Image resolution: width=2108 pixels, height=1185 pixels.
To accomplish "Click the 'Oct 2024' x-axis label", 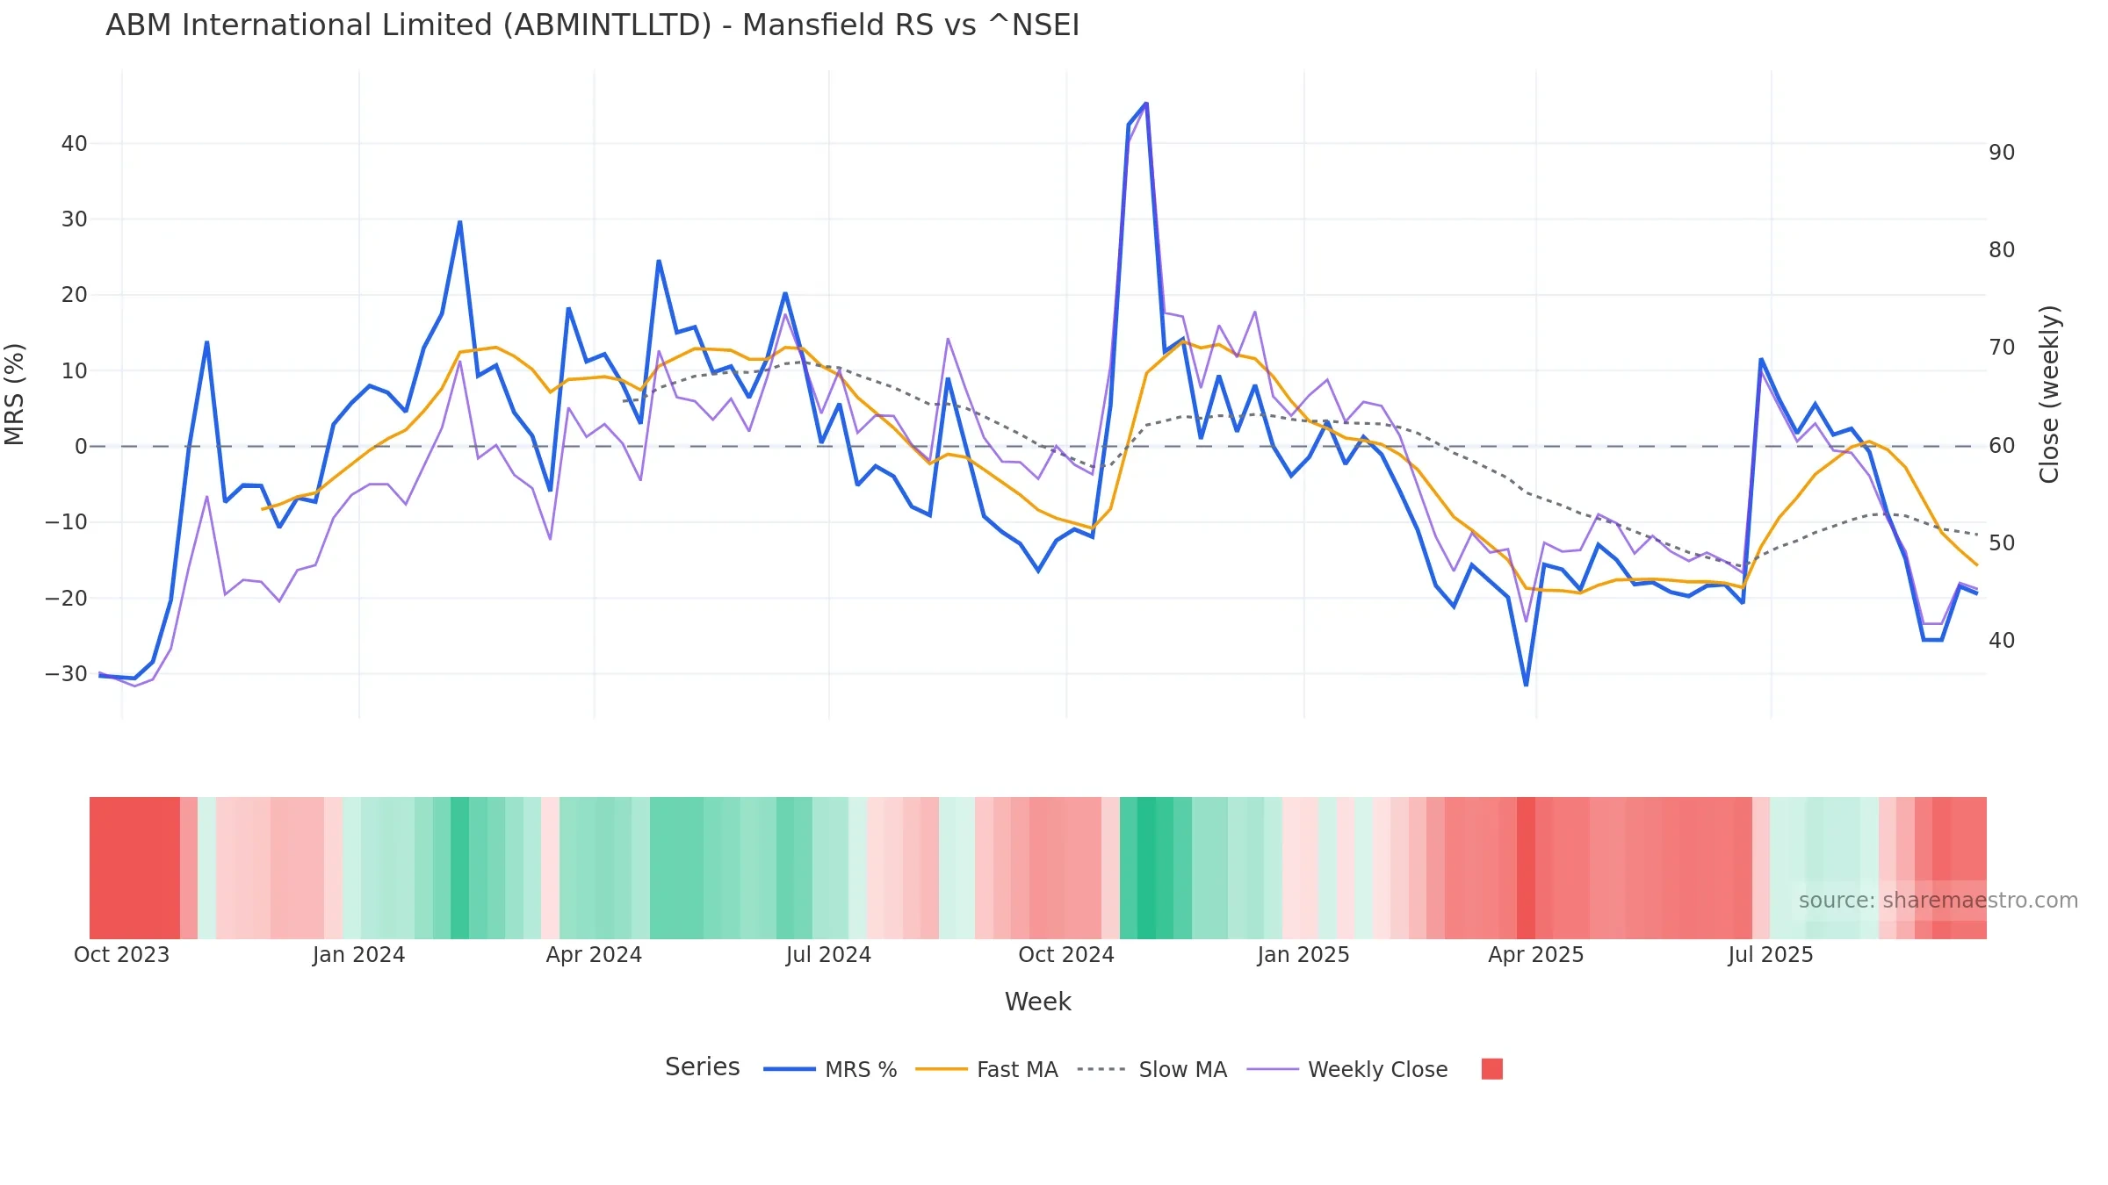I will 1066,954.
